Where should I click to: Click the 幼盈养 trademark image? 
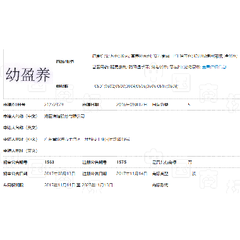tap(28, 75)
